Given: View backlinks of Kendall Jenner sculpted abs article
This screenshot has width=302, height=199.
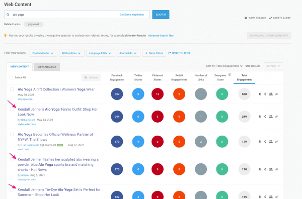Looking at the screenshot, I should click(x=276, y=169).
